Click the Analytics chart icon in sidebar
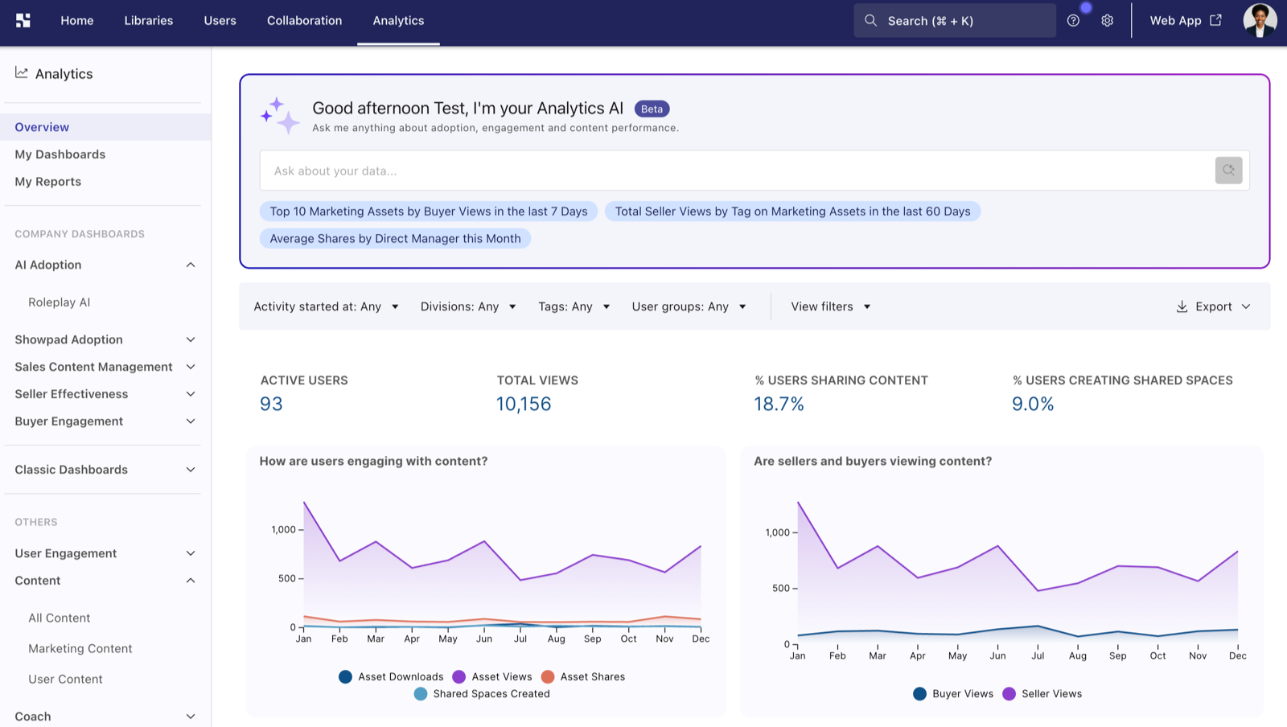Viewport: 1287px width, 727px height. [x=22, y=73]
